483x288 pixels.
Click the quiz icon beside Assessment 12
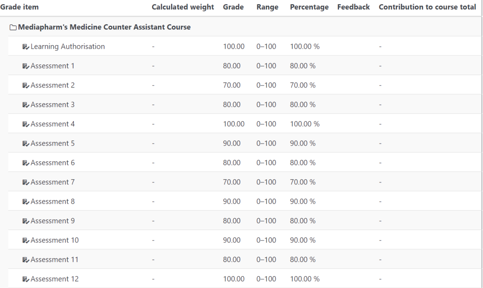click(26, 279)
